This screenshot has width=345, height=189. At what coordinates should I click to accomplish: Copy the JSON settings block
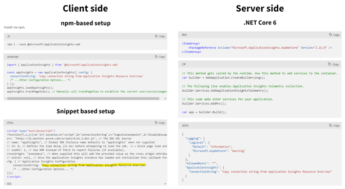(334, 125)
